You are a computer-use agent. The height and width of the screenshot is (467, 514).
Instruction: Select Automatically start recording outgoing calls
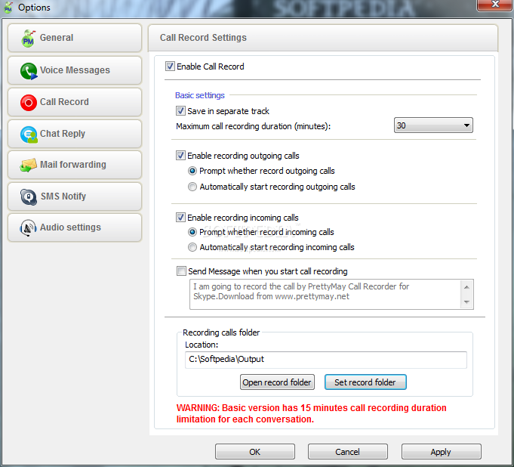(192, 187)
